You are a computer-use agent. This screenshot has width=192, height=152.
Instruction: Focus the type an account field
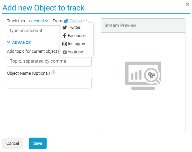[x=34, y=31]
